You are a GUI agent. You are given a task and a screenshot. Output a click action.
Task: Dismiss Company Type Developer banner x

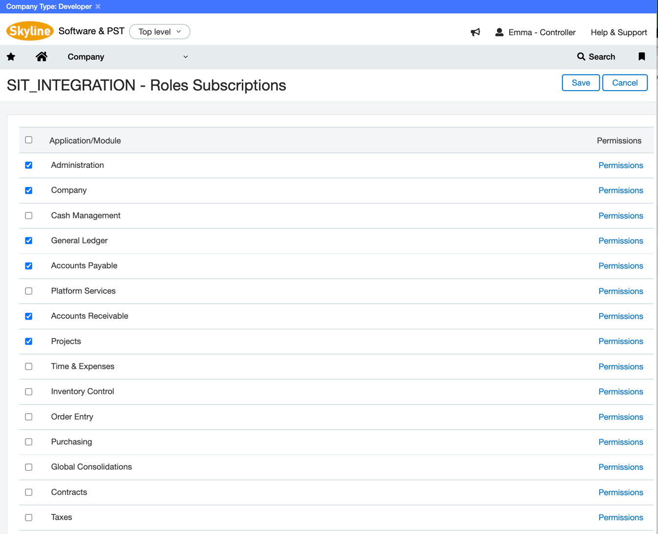tap(98, 6)
